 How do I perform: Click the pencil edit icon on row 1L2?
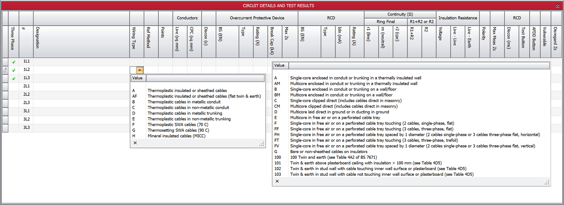pos(5,70)
